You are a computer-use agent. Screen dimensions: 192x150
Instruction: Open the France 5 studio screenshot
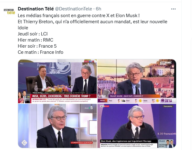57,126
